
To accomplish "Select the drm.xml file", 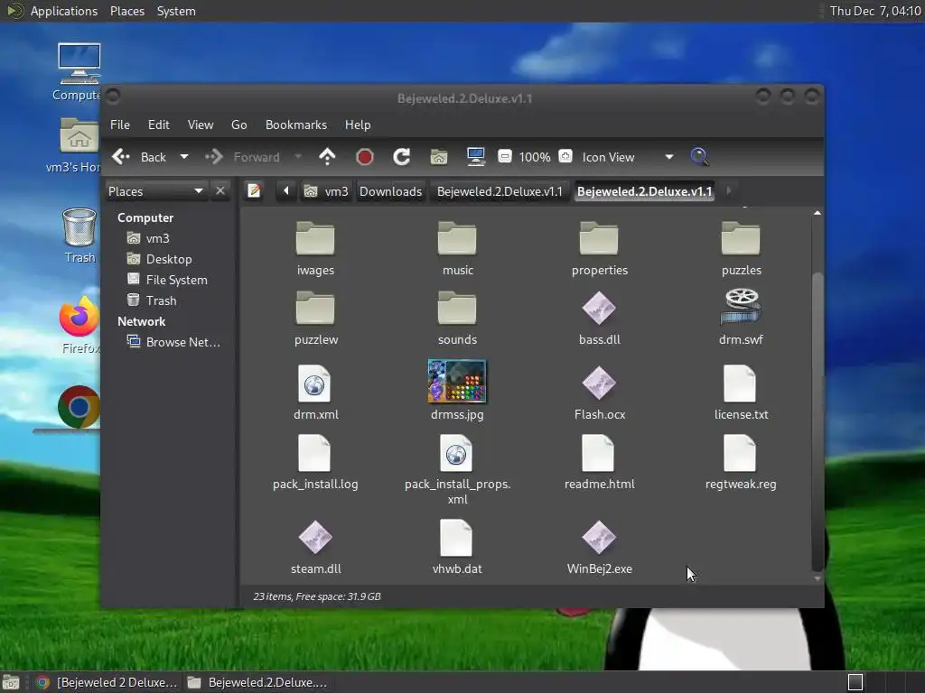I will coord(315,393).
